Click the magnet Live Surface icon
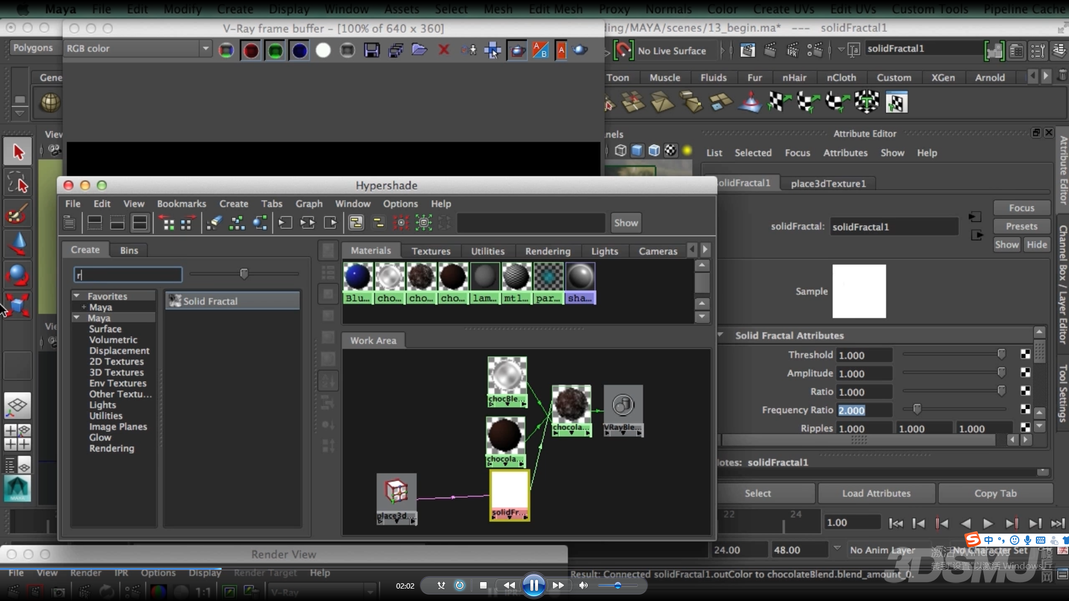 [623, 51]
